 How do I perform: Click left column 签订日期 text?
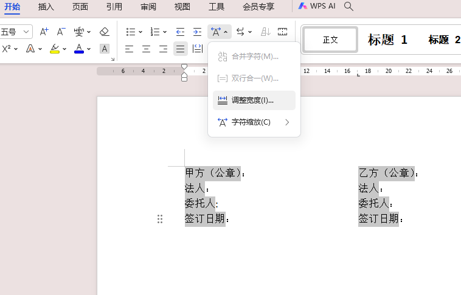(x=205, y=218)
